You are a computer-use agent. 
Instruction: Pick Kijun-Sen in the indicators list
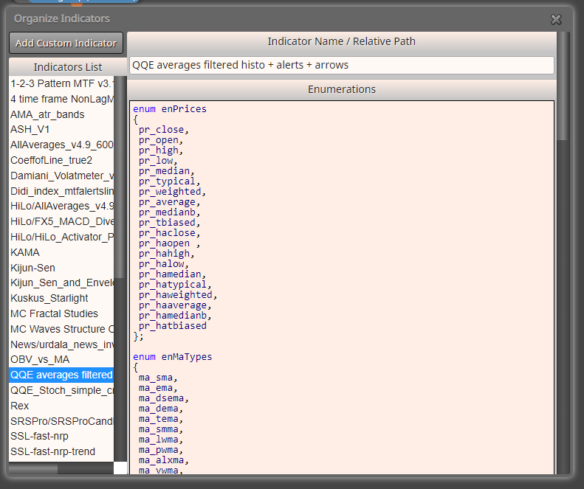click(x=61, y=268)
